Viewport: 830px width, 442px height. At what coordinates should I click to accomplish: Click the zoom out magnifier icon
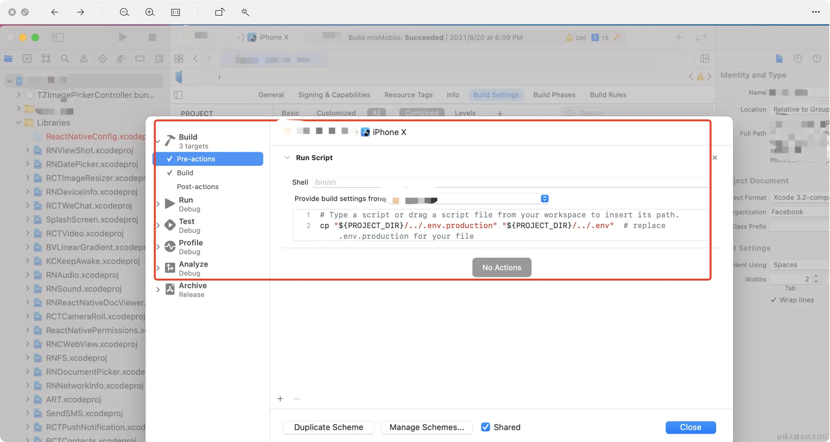coord(124,12)
